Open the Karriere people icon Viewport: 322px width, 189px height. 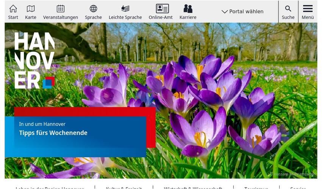point(188,9)
